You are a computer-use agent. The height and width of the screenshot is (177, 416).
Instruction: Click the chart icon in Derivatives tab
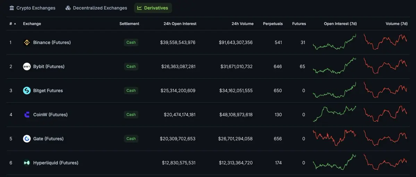139,8
